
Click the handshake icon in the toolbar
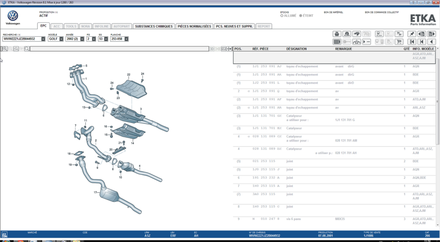(x=357, y=34)
